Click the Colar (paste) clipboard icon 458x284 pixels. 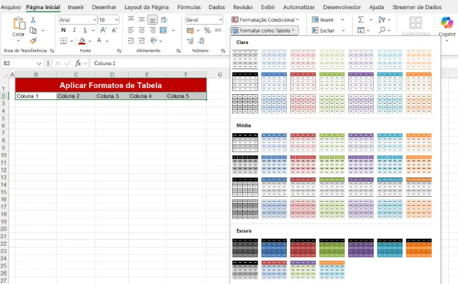click(x=19, y=23)
